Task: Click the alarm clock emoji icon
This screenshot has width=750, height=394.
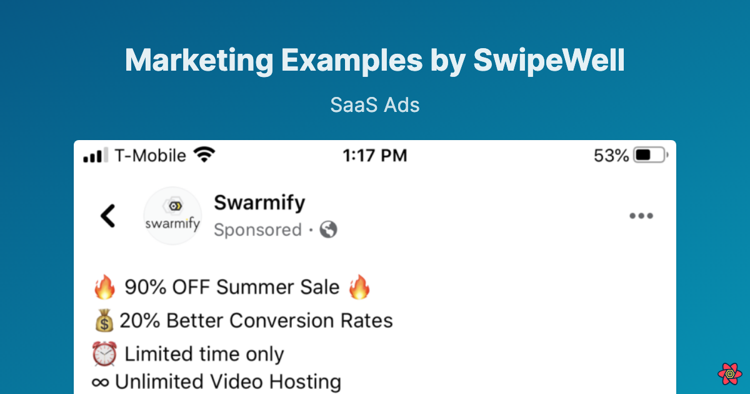Action: [x=104, y=353]
